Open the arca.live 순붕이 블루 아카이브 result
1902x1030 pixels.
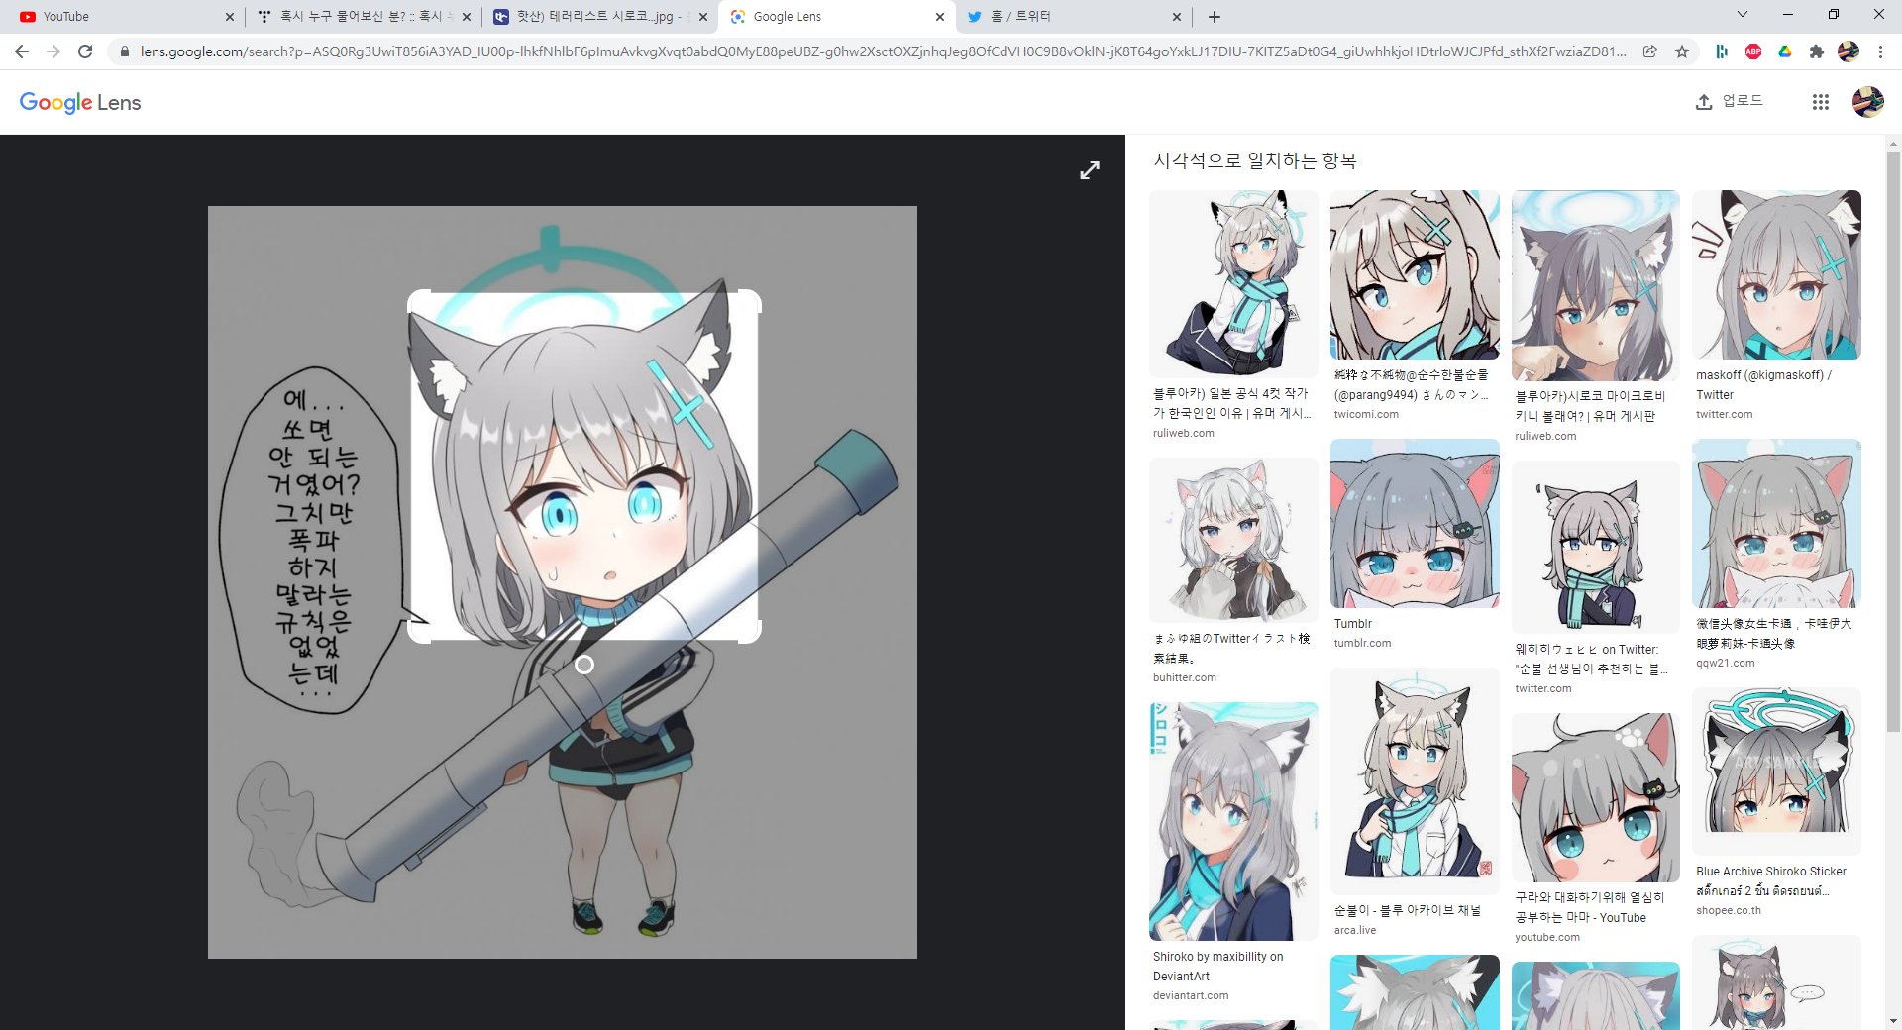point(1408,910)
